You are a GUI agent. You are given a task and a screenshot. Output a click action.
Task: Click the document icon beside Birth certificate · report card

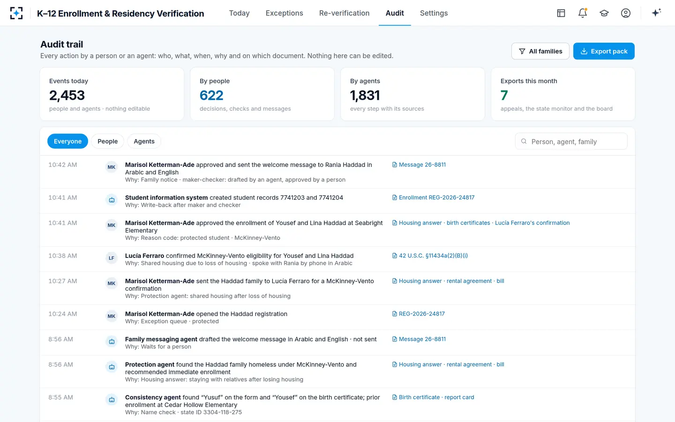pos(395,397)
